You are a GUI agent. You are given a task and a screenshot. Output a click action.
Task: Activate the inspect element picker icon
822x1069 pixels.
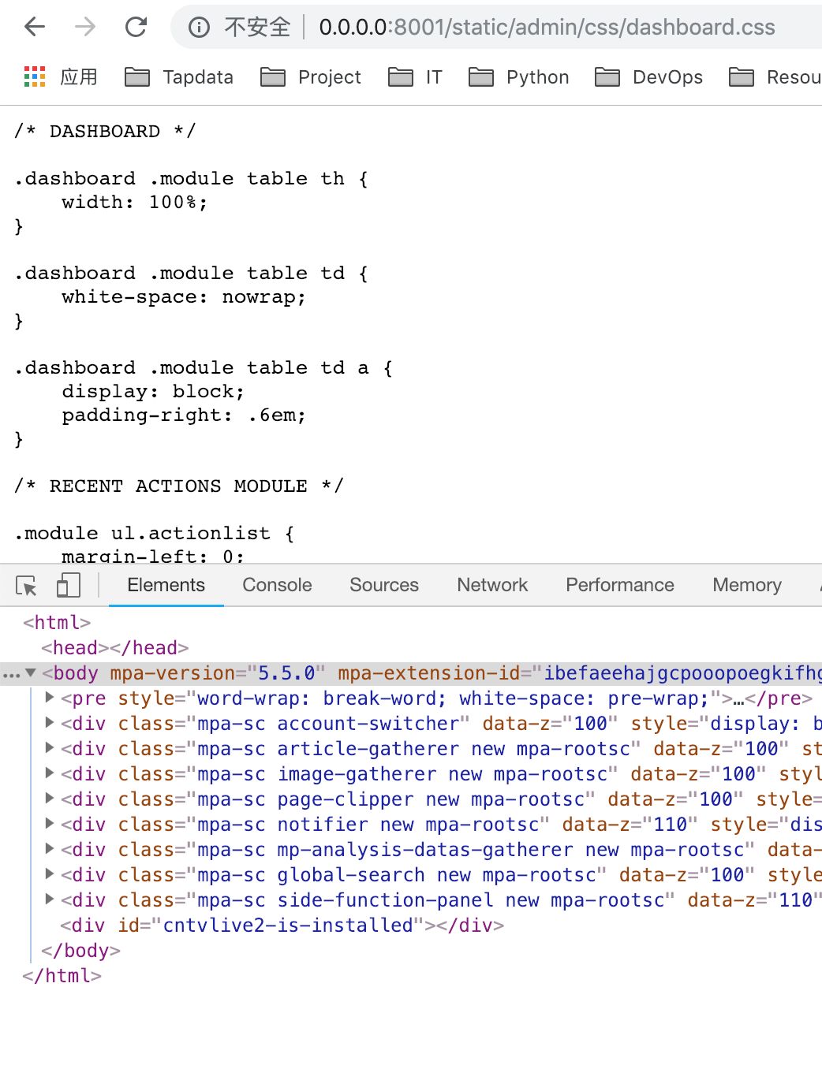point(27,585)
